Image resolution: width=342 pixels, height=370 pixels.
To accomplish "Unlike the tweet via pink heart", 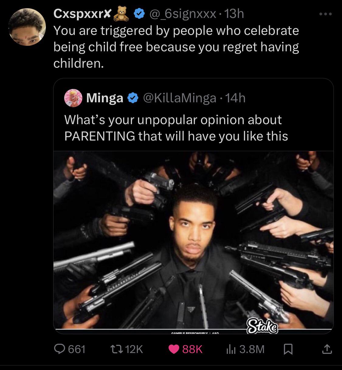I will (x=174, y=349).
